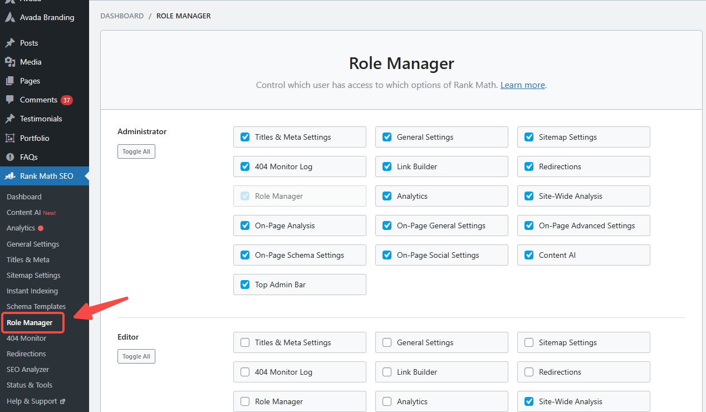Select the Pages icon in the sidebar

(x=11, y=81)
